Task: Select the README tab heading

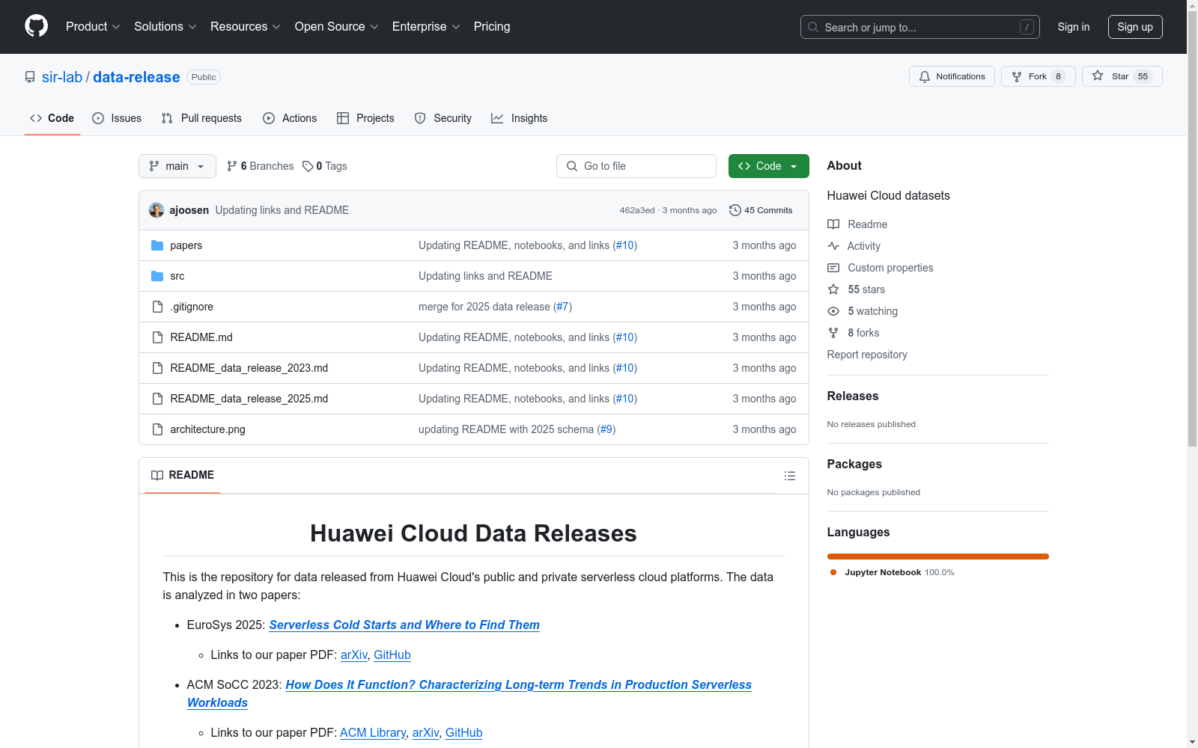Action: point(183,475)
